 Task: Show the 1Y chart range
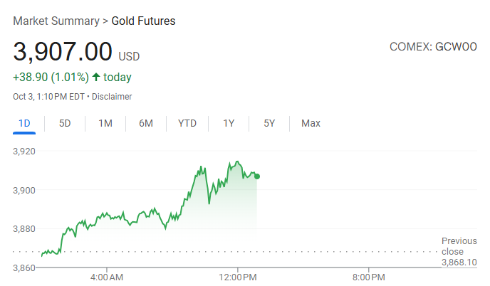coord(229,123)
